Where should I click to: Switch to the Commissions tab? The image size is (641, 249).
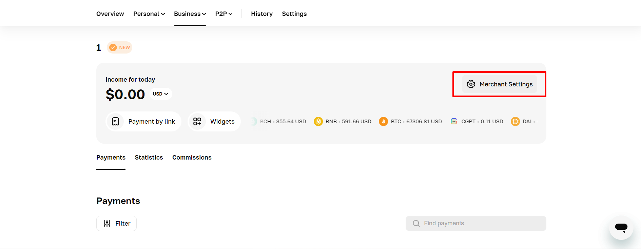[x=192, y=158]
